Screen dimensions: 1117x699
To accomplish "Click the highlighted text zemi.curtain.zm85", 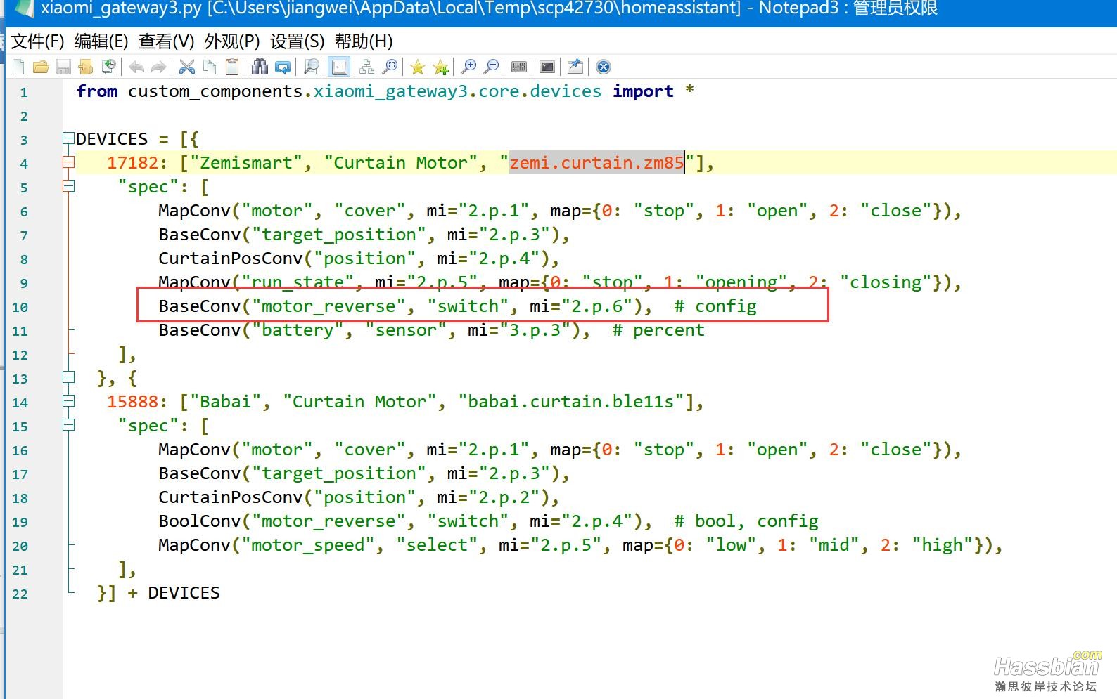I will click(596, 163).
